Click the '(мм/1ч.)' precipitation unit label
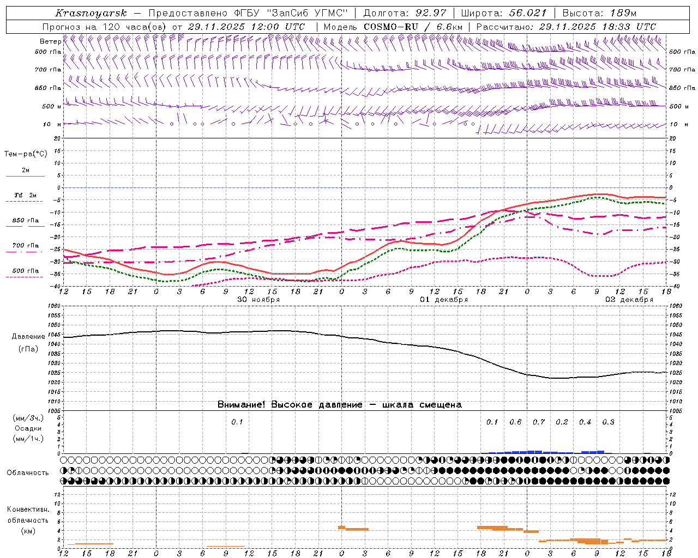 click(x=28, y=439)
